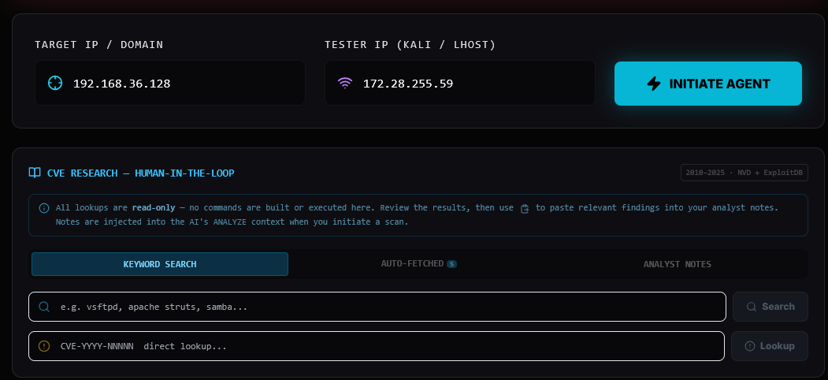Click the open book icon beside CVE Research
Viewport: 828px width, 380px height.
pyautogui.click(x=35, y=173)
